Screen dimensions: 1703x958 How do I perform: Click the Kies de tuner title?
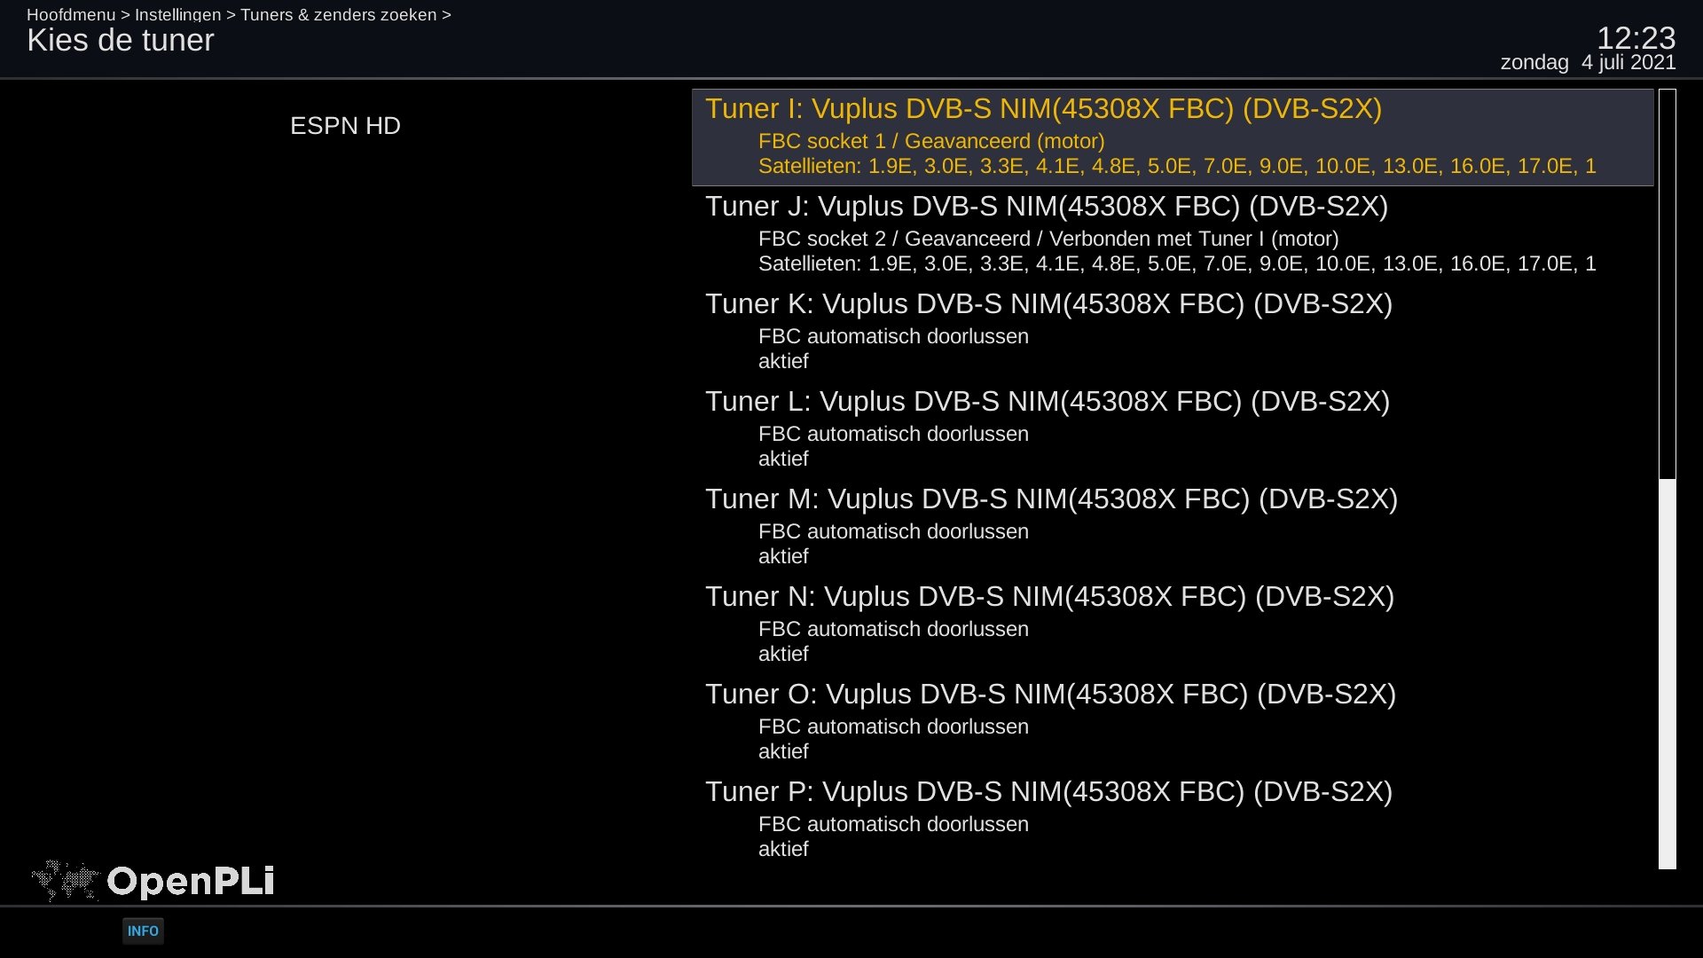coord(121,41)
